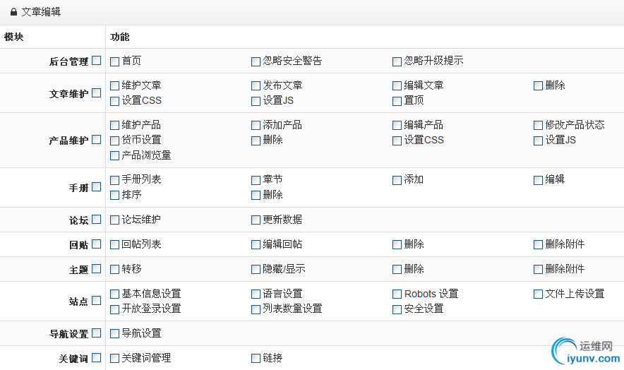624x370 pixels.
Task: Select the 手册 module checkbox
Action: click(96, 187)
